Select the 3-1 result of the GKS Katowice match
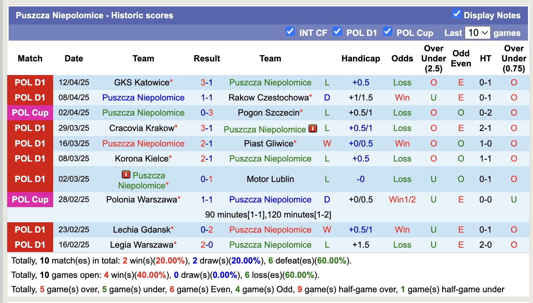 pyautogui.click(x=207, y=82)
